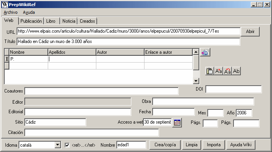Click the Editorial input field
This screenshot has height=152, width=272.
(78, 112)
